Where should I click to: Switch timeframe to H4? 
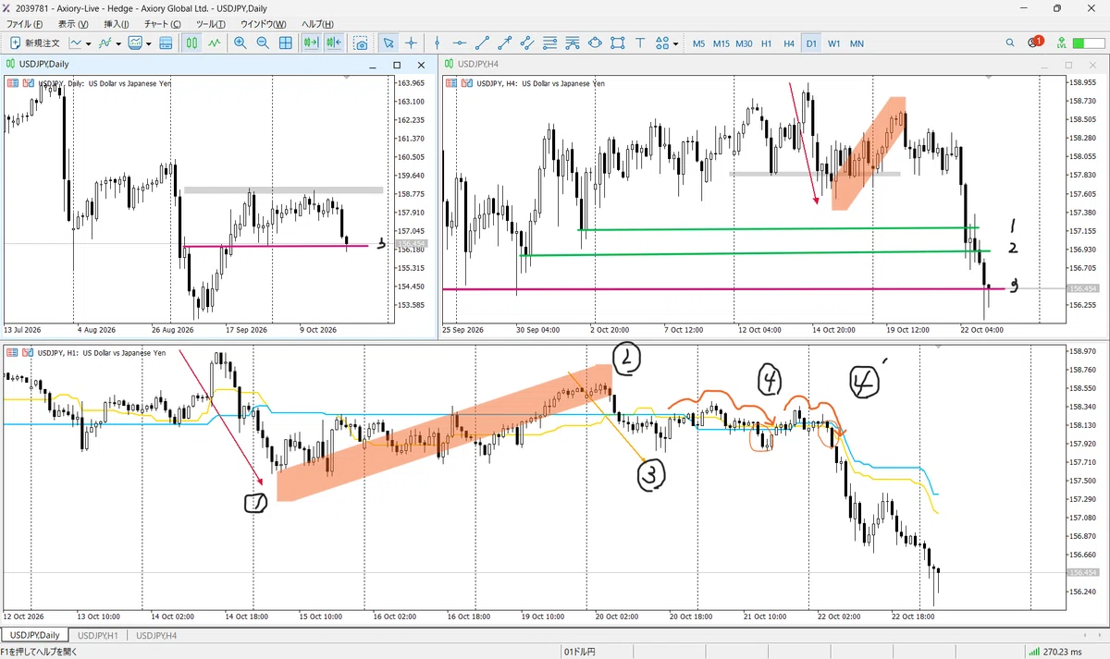pos(789,43)
